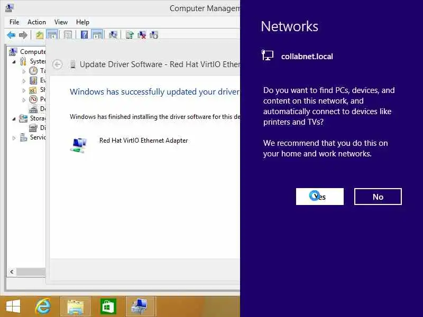Click Update Driver Software toolbar icon
423x317 pixels.
(130, 35)
